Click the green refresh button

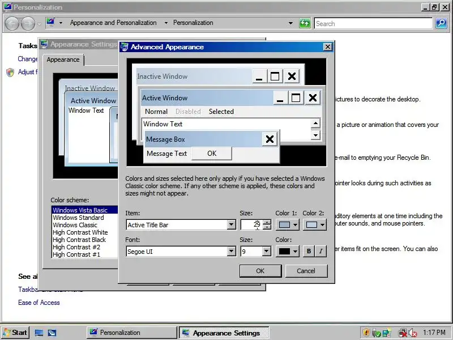305,23
